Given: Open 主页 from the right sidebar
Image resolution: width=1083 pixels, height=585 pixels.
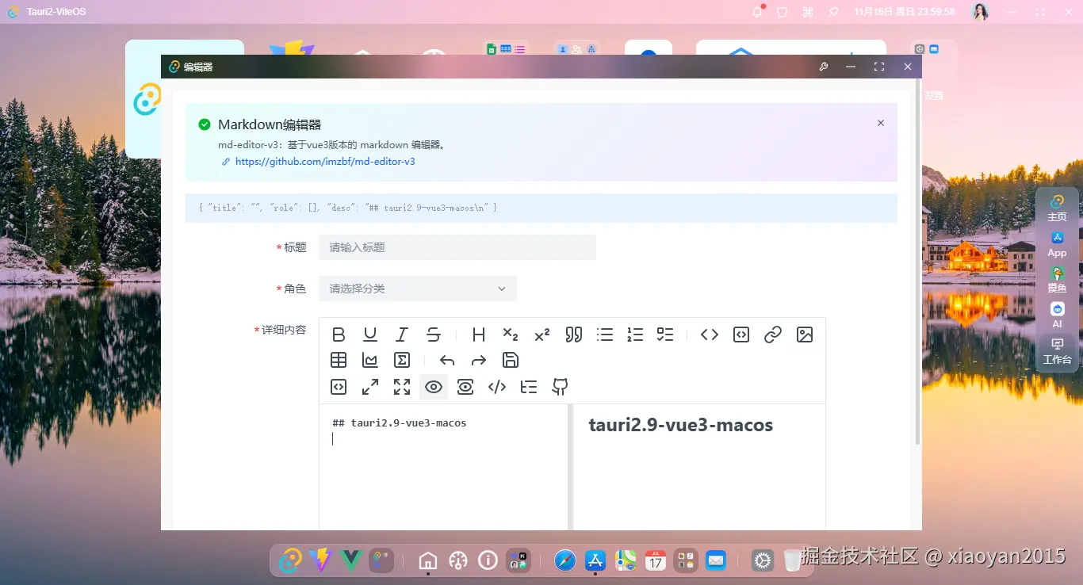Looking at the screenshot, I should [1057, 208].
